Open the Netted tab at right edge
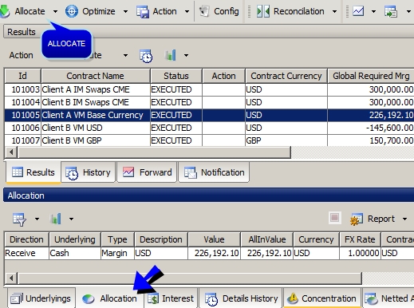The height and width of the screenshot is (308, 414). coord(388,298)
